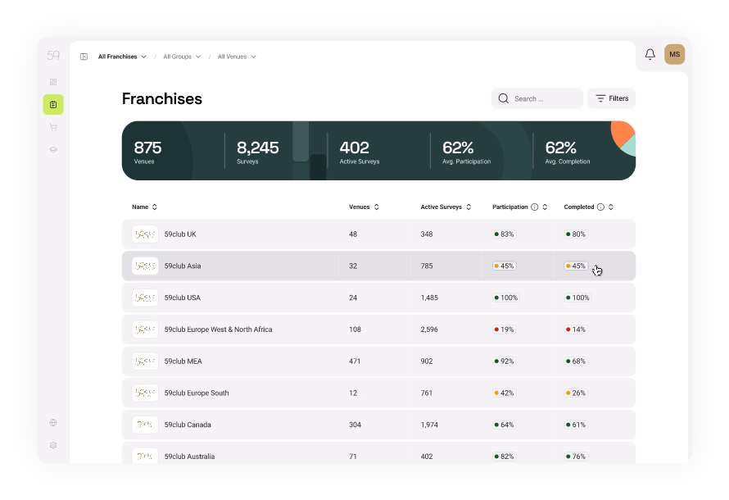Click the Avg. Participation summary stat
This screenshot has width=729, height=500.
(466, 152)
